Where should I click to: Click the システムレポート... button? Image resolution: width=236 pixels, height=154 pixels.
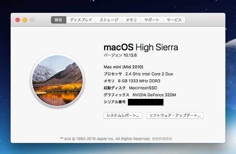(123, 115)
